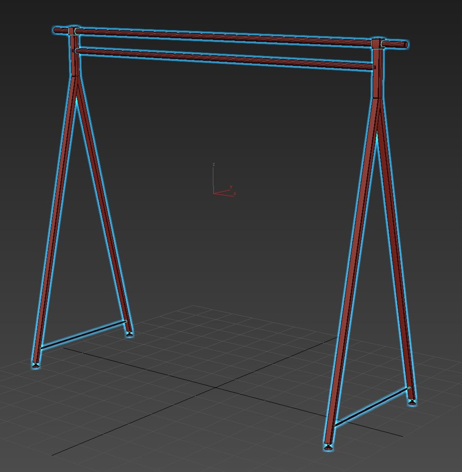The width and height of the screenshot is (462, 472).
Task: Select the lower wooden rod
Action: 224,59
